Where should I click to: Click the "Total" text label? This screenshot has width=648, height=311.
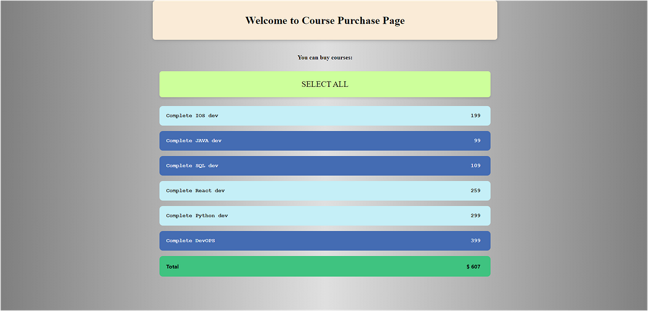[172, 266]
